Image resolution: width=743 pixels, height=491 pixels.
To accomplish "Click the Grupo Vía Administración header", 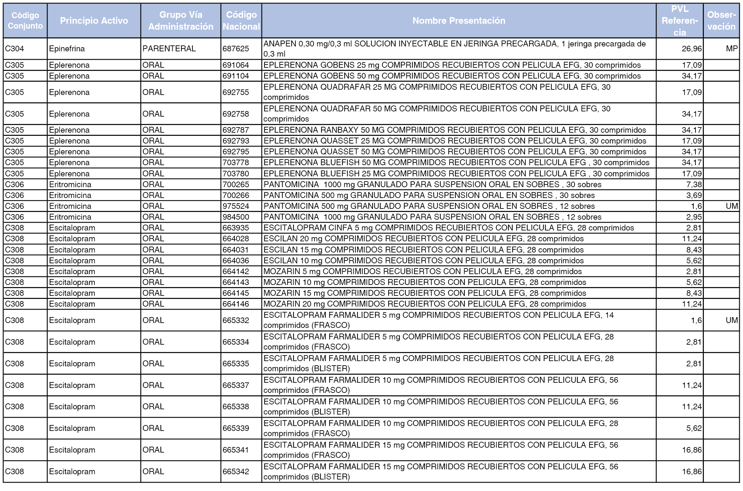I will click(x=181, y=21).
